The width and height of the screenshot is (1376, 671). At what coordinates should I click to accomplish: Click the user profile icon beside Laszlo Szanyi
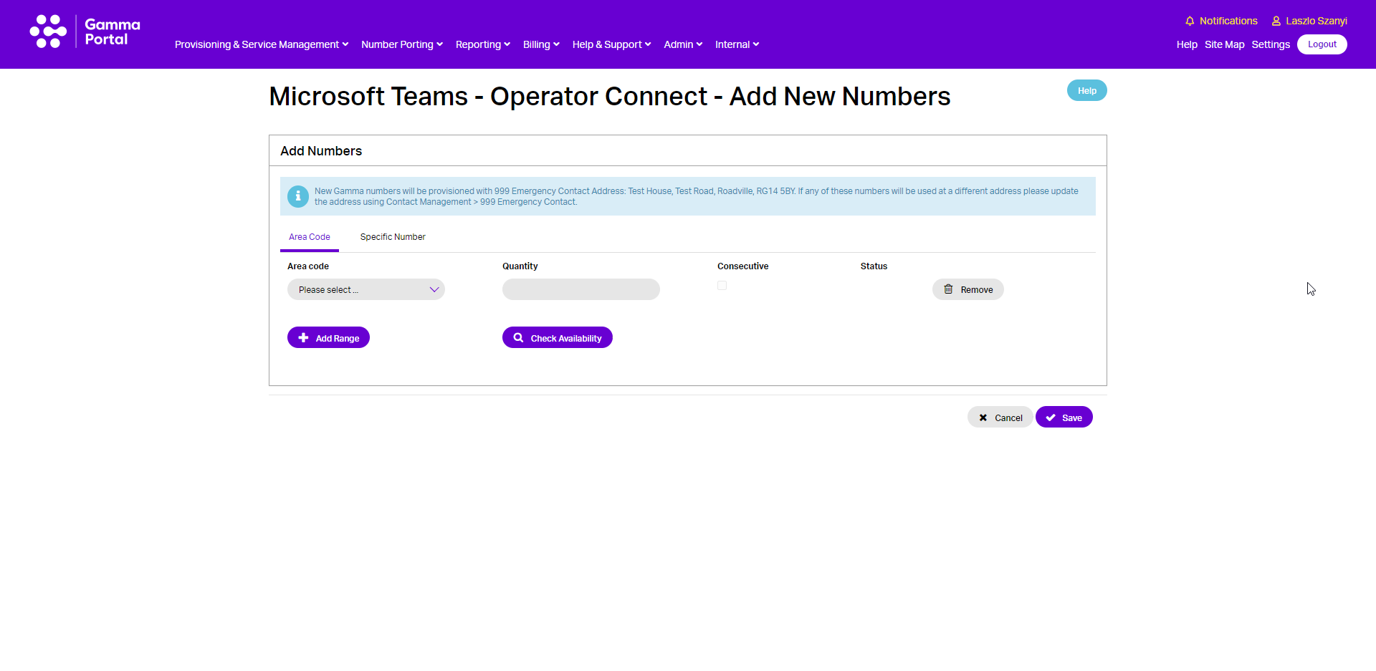pos(1276,21)
